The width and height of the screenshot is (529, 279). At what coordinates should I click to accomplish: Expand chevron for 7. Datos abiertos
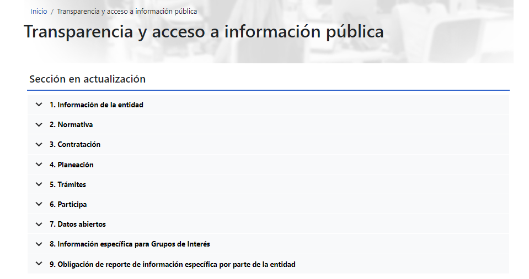click(39, 224)
